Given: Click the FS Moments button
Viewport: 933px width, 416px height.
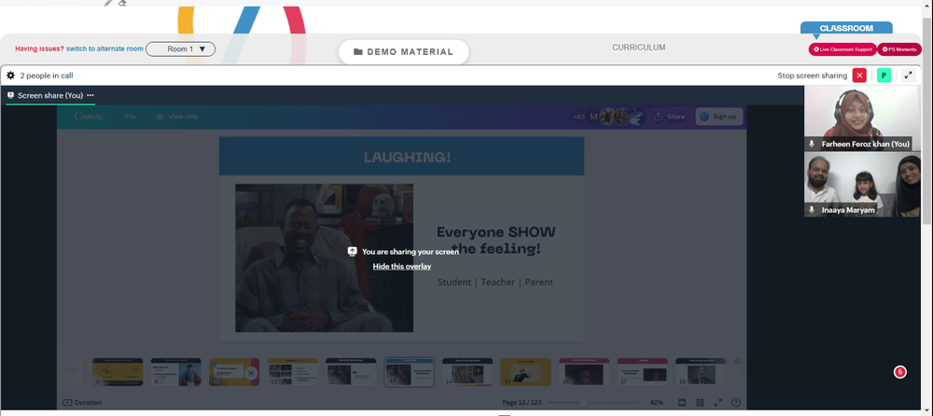Looking at the screenshot, I should pos(899,49).
